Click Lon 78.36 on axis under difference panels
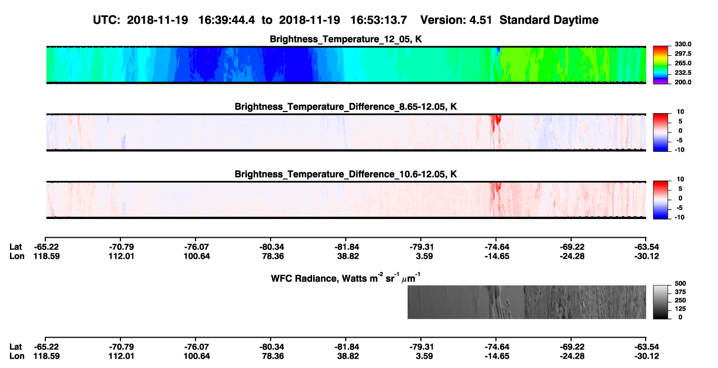This screenshot has height=368, width=718. (272, 256)
